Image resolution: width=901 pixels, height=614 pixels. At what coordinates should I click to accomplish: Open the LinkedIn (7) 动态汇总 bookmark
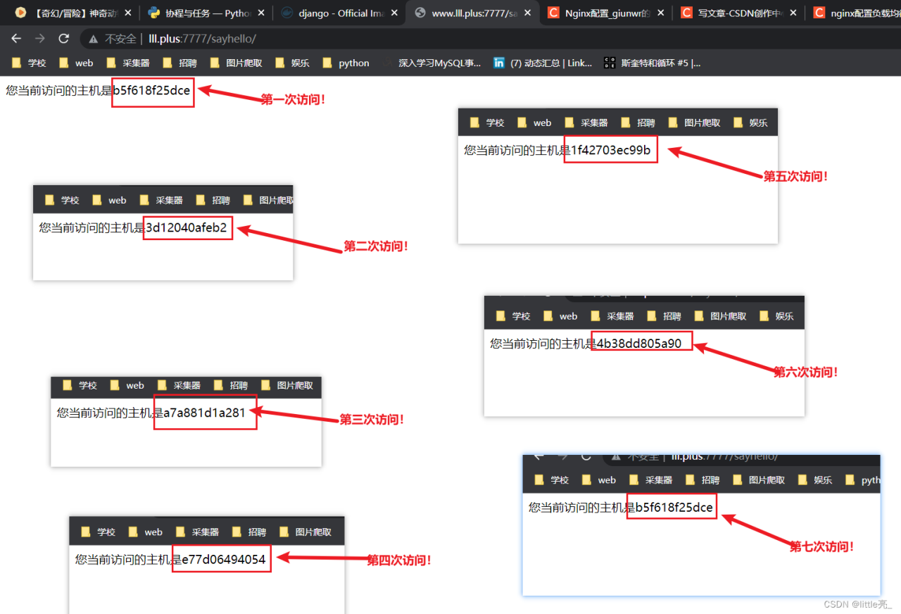[543, 63]
